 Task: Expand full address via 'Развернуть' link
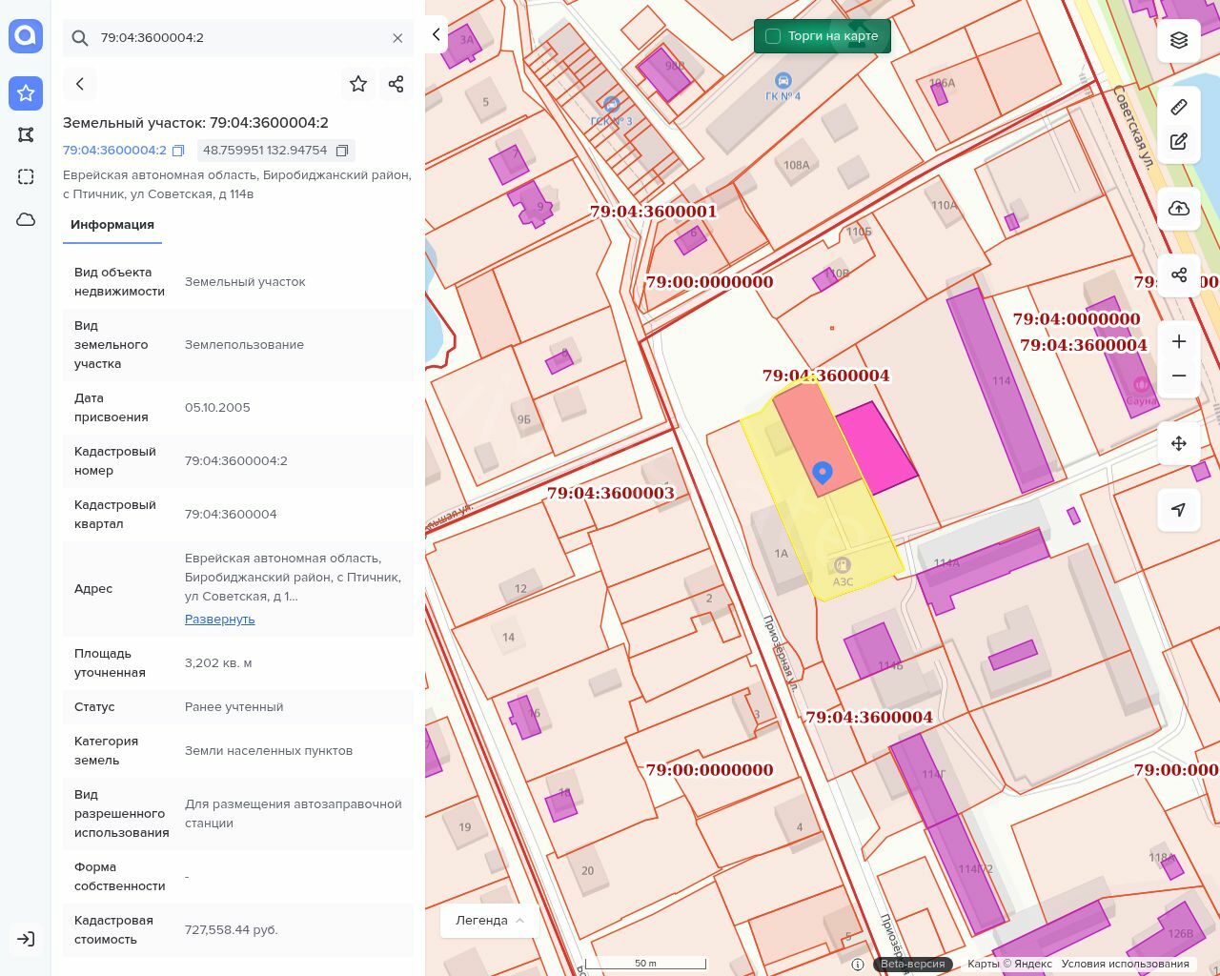219,619
